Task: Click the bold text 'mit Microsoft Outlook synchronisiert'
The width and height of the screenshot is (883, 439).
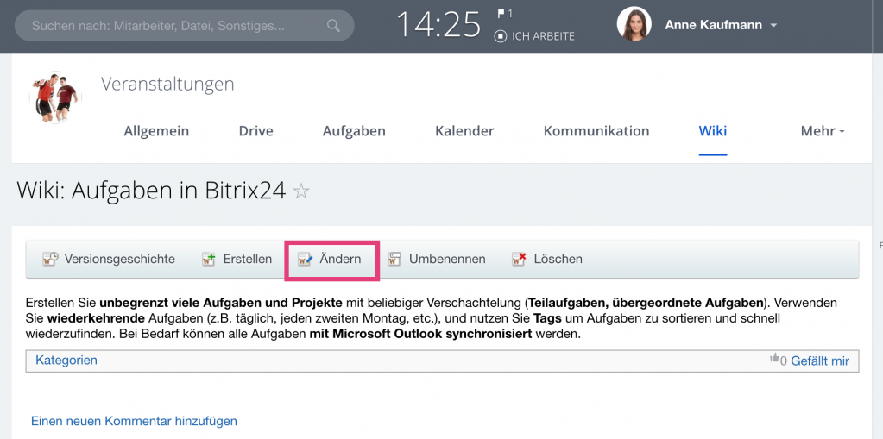Action: click(x=420, y=335)
